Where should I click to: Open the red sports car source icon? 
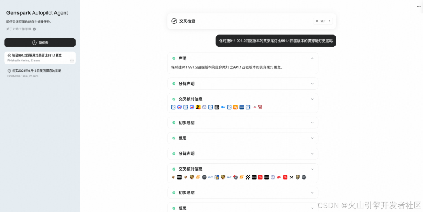[279, 177]
